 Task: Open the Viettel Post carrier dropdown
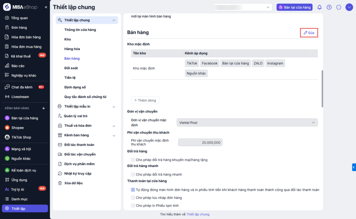247,123
